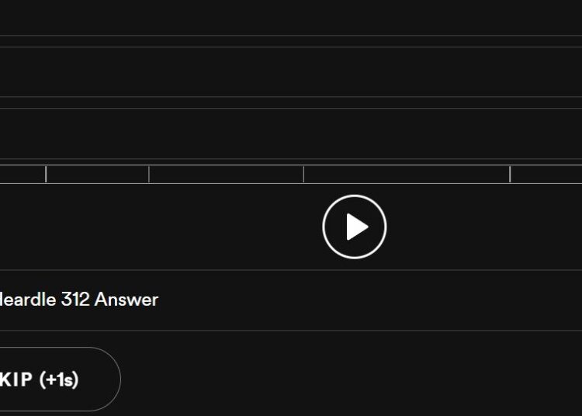Select progress segment between second and third ticks
Screen dimensions: 582x416
point(227,174)
